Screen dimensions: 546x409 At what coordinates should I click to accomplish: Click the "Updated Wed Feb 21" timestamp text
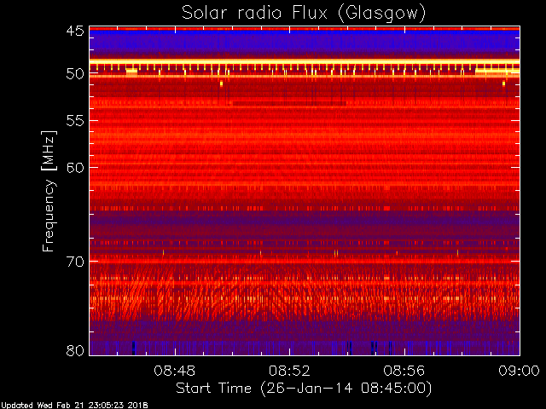coord(74,406)
